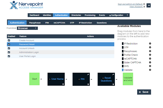This screenshot has width=163, height=108.
Task: Click plus icon next to IP Restriction
Action: [150, 44]
